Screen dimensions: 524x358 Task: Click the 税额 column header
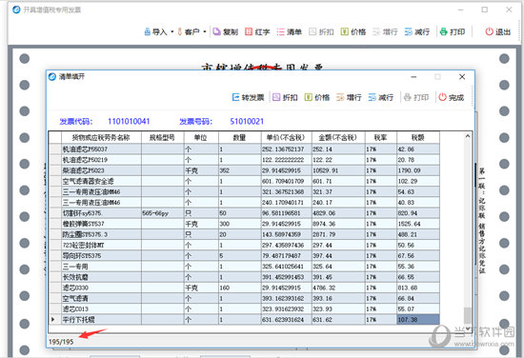click(418, 137)
